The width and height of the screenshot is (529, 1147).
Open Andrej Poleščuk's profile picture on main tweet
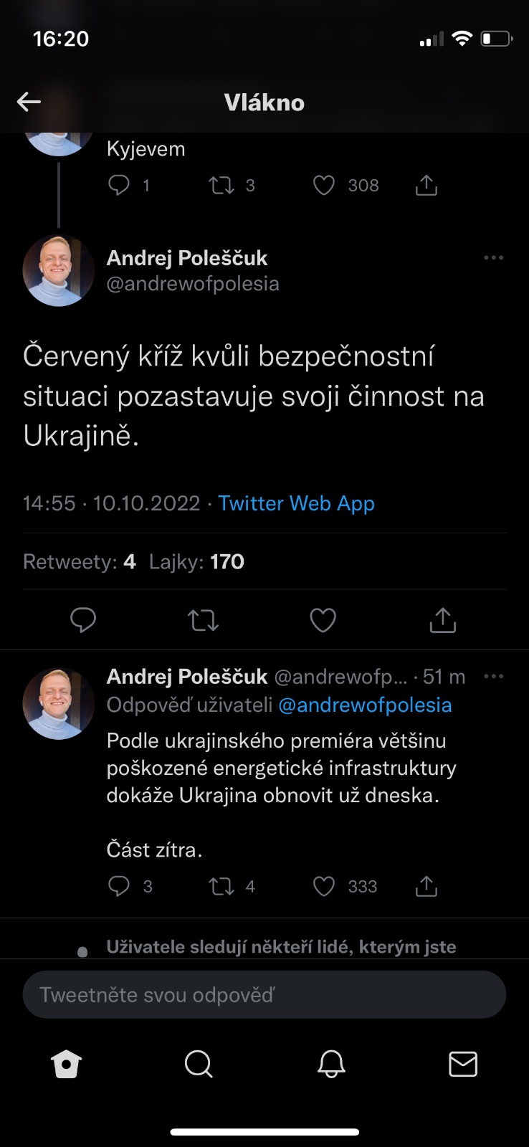[x=59, y=270]
